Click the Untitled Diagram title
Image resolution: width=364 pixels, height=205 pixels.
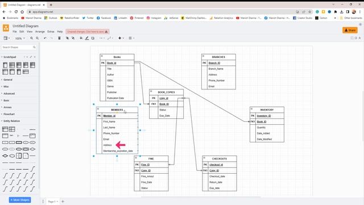(x=26, y=26)
